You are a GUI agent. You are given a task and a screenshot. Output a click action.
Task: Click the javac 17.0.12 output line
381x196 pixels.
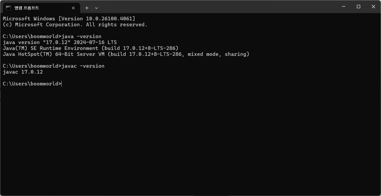[x=23, y=72]
